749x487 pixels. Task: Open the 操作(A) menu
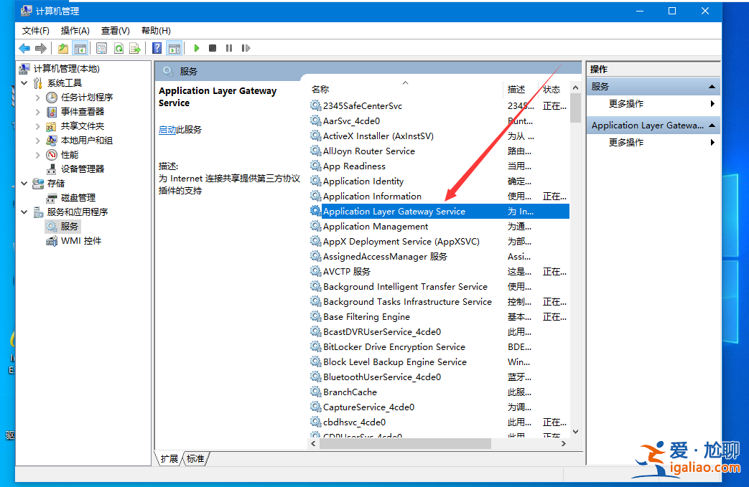click(x=75, y=30)
